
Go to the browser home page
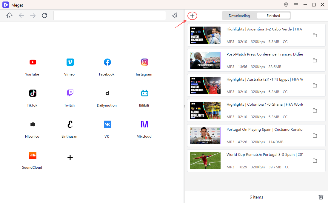10,16
